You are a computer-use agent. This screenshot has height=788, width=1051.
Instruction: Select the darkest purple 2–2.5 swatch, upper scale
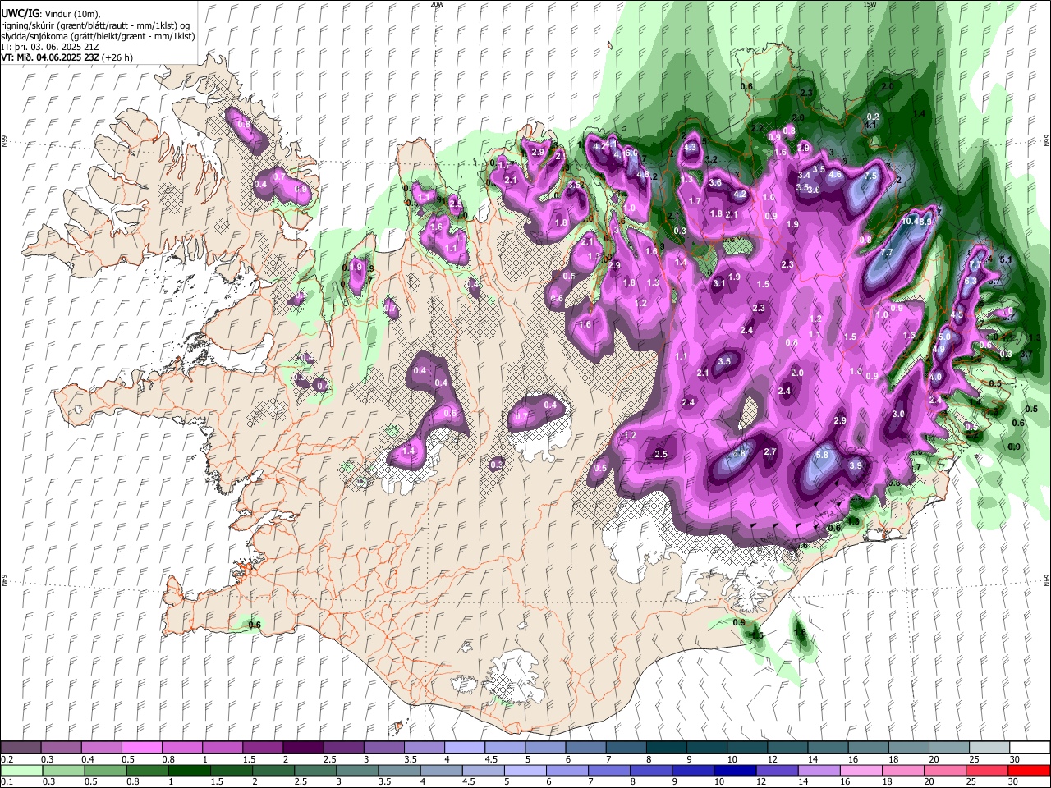[302, 748]
